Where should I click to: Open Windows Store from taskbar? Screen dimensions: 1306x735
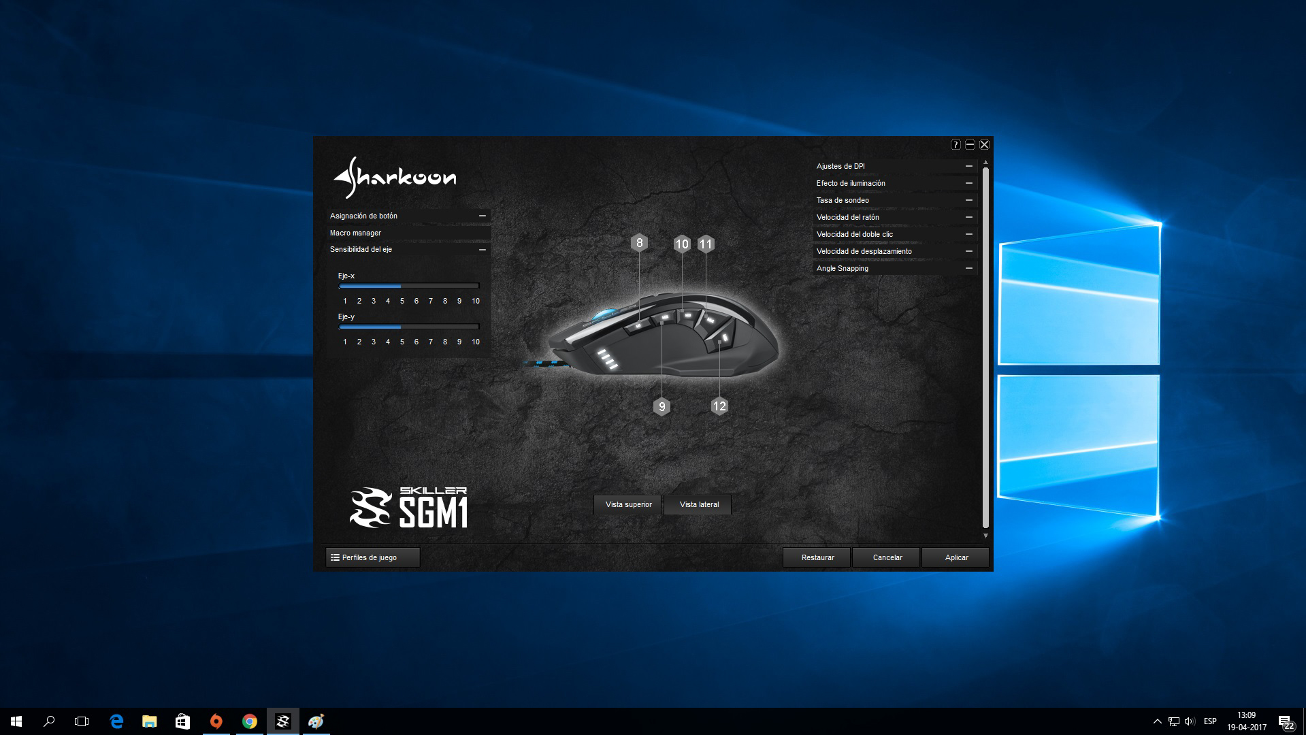182,721
